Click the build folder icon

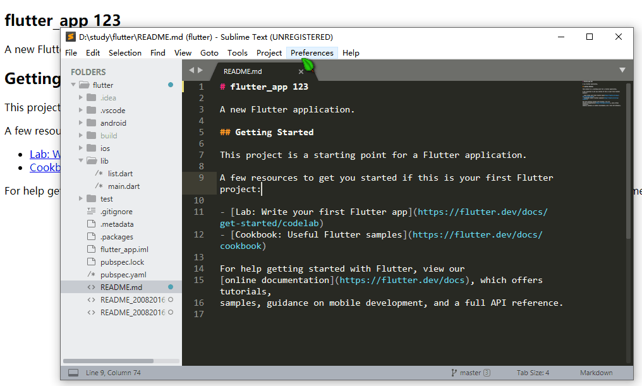coord(92,135)
